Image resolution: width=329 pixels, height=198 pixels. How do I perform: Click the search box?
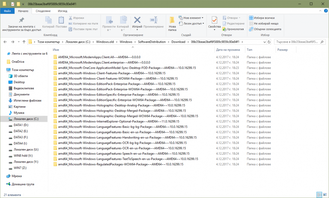[300, 42]
